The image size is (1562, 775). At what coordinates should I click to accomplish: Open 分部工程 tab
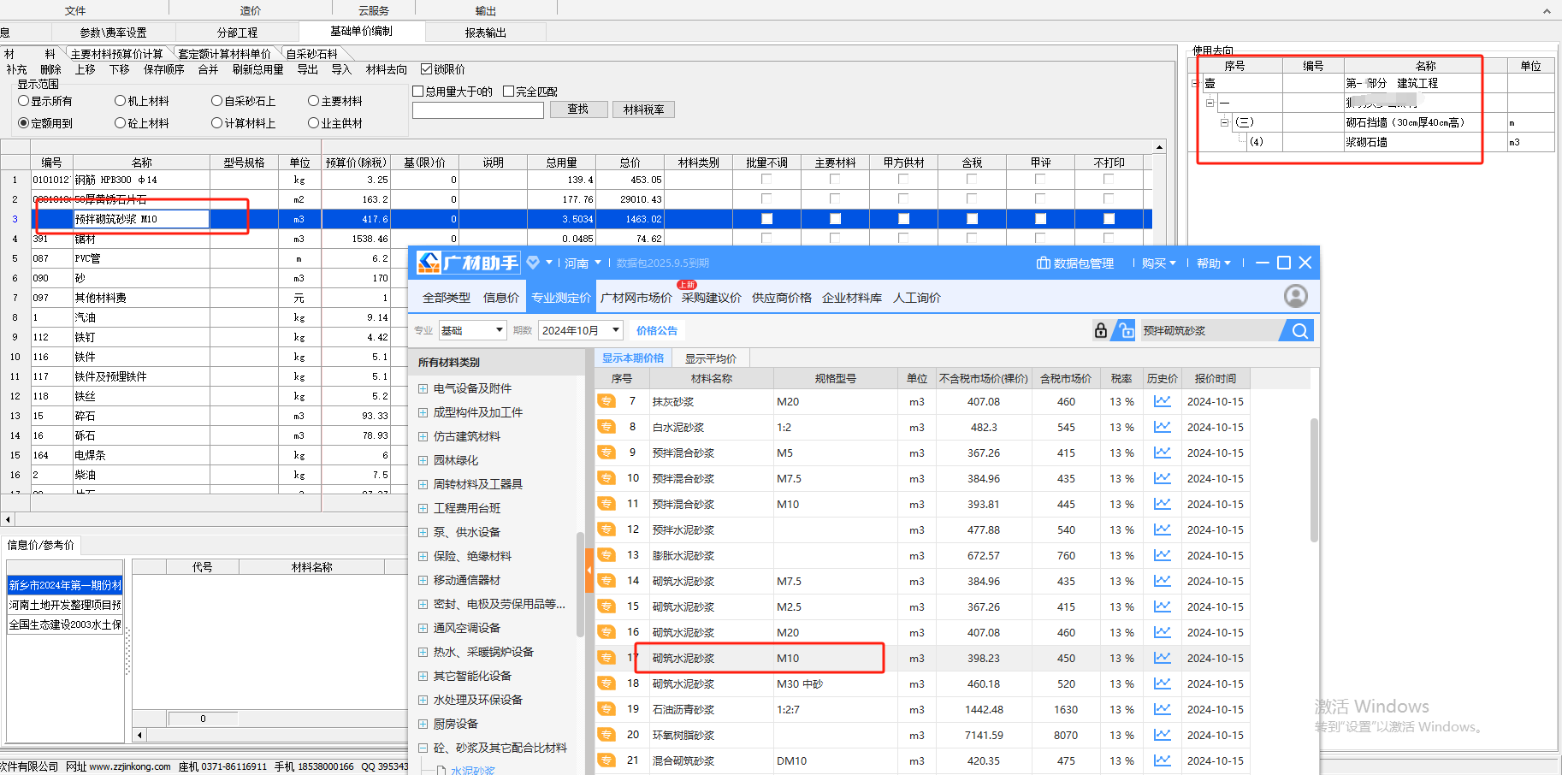click(237, 33)
